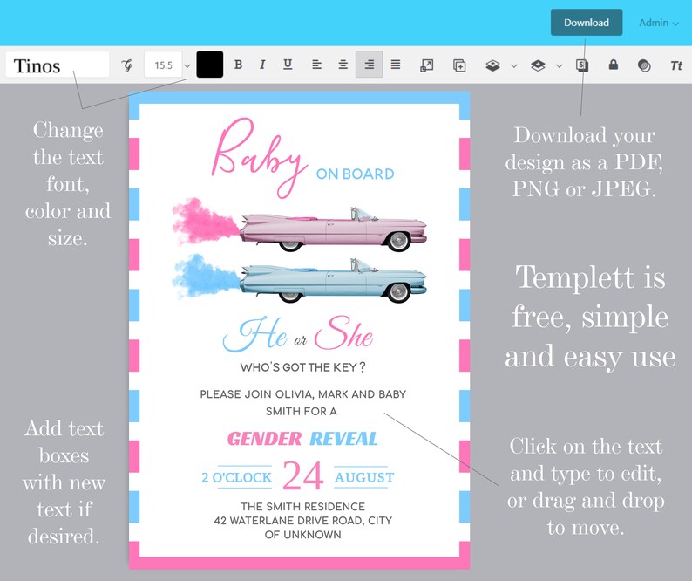Duplicate the selected element
Image resolution: width=692 pixels, height=581 pixels.
point(459,65)
